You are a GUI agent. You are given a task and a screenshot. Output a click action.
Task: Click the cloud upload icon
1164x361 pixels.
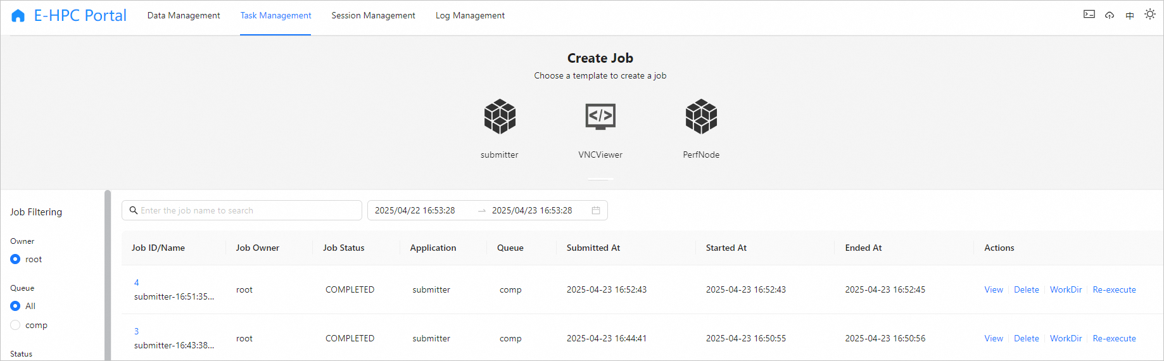(1110, 15)
